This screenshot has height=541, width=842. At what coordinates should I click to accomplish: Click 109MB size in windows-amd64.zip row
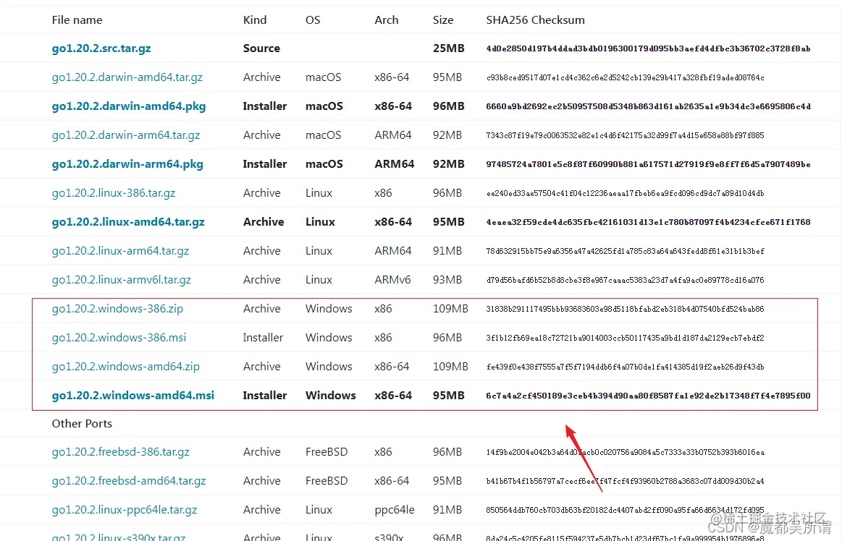point(450,367)
